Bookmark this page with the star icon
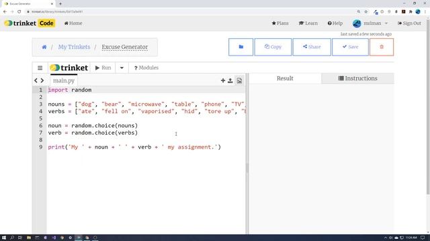Viewport: 430px width, 241px height. point(365,12)
